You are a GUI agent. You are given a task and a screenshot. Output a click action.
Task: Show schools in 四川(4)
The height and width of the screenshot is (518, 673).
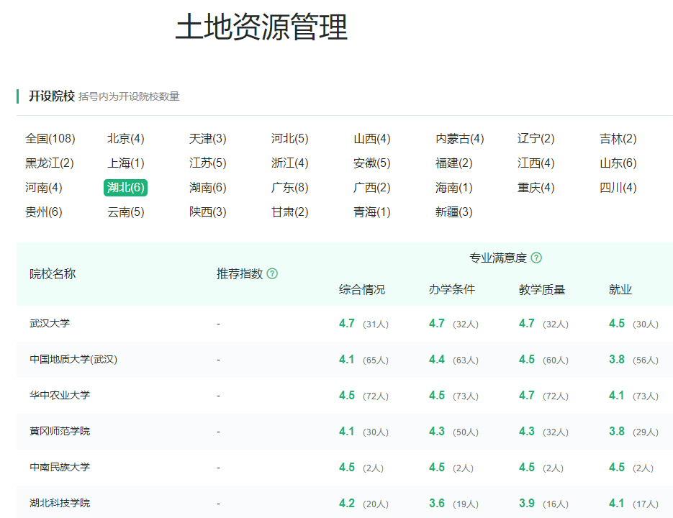618,188
